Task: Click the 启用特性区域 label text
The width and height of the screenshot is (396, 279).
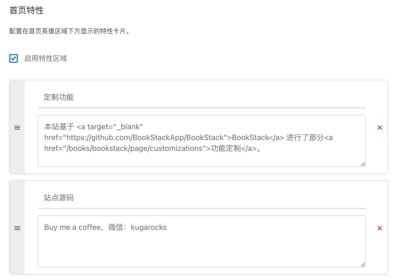Action: pyautogui.click(x=45, y=58)
